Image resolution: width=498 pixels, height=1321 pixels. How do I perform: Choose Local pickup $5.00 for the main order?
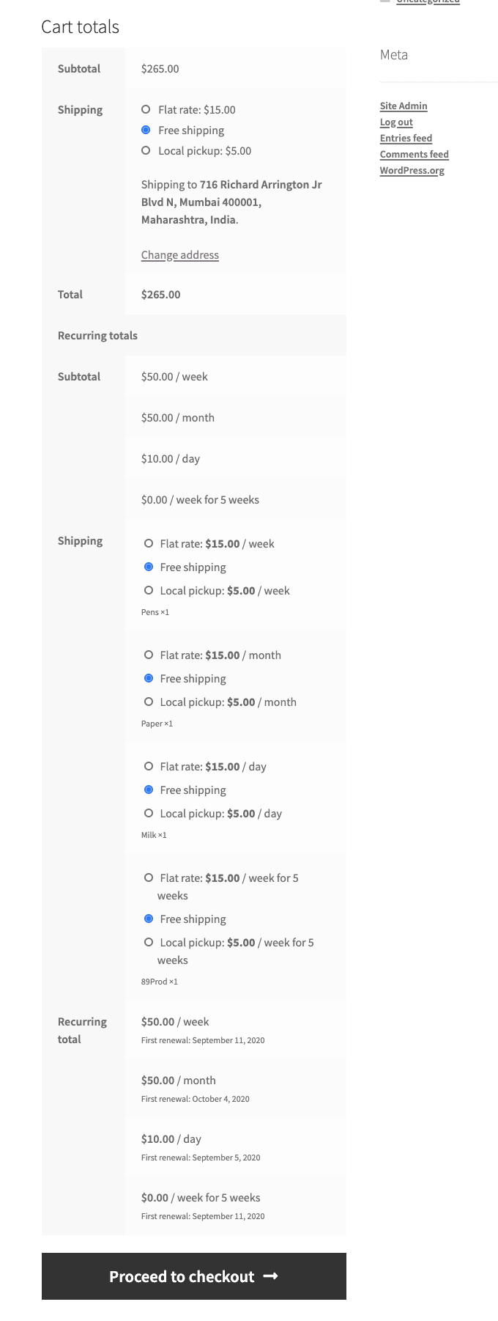tap(146, 150)
